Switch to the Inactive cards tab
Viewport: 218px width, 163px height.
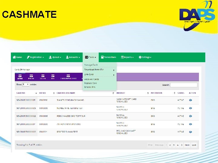click(x=31, y=77)
